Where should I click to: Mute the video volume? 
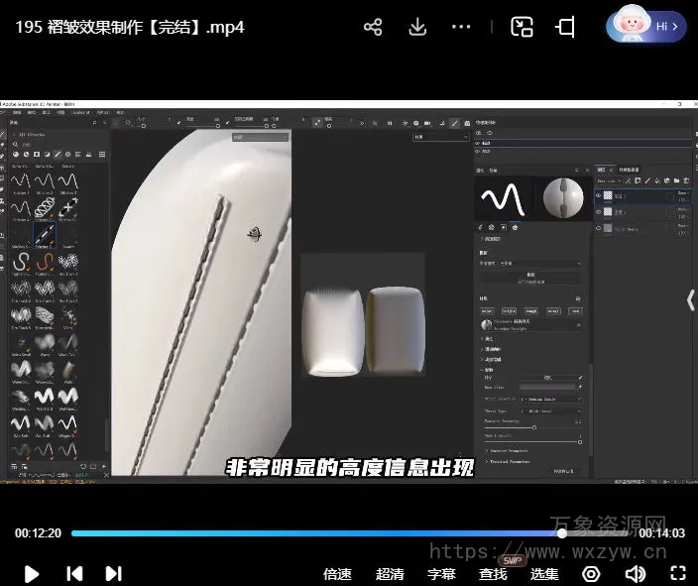pyautogui.click(x=635, y=573)
